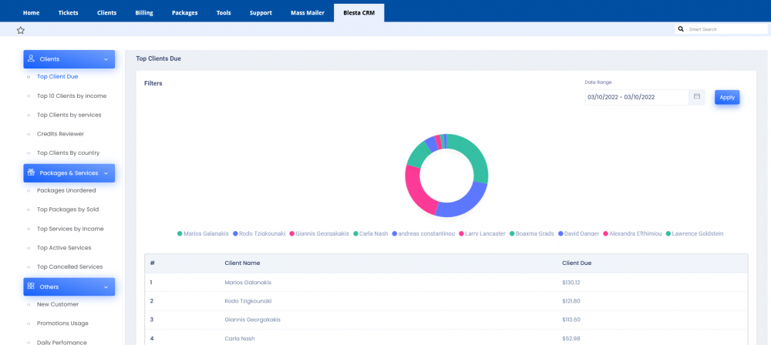Open Daily Perfomance report
771x345 pixels.
pyautogui.click(x=62, y=343)
